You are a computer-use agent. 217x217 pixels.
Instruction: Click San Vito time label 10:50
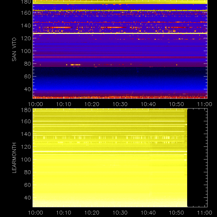(177, 104)
